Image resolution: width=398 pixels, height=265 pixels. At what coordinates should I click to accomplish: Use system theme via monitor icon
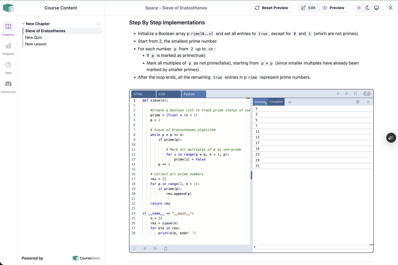click(x=376, y=7)
